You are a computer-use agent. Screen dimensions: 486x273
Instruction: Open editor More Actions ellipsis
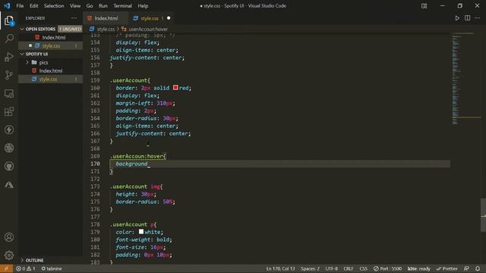[478, 18]
